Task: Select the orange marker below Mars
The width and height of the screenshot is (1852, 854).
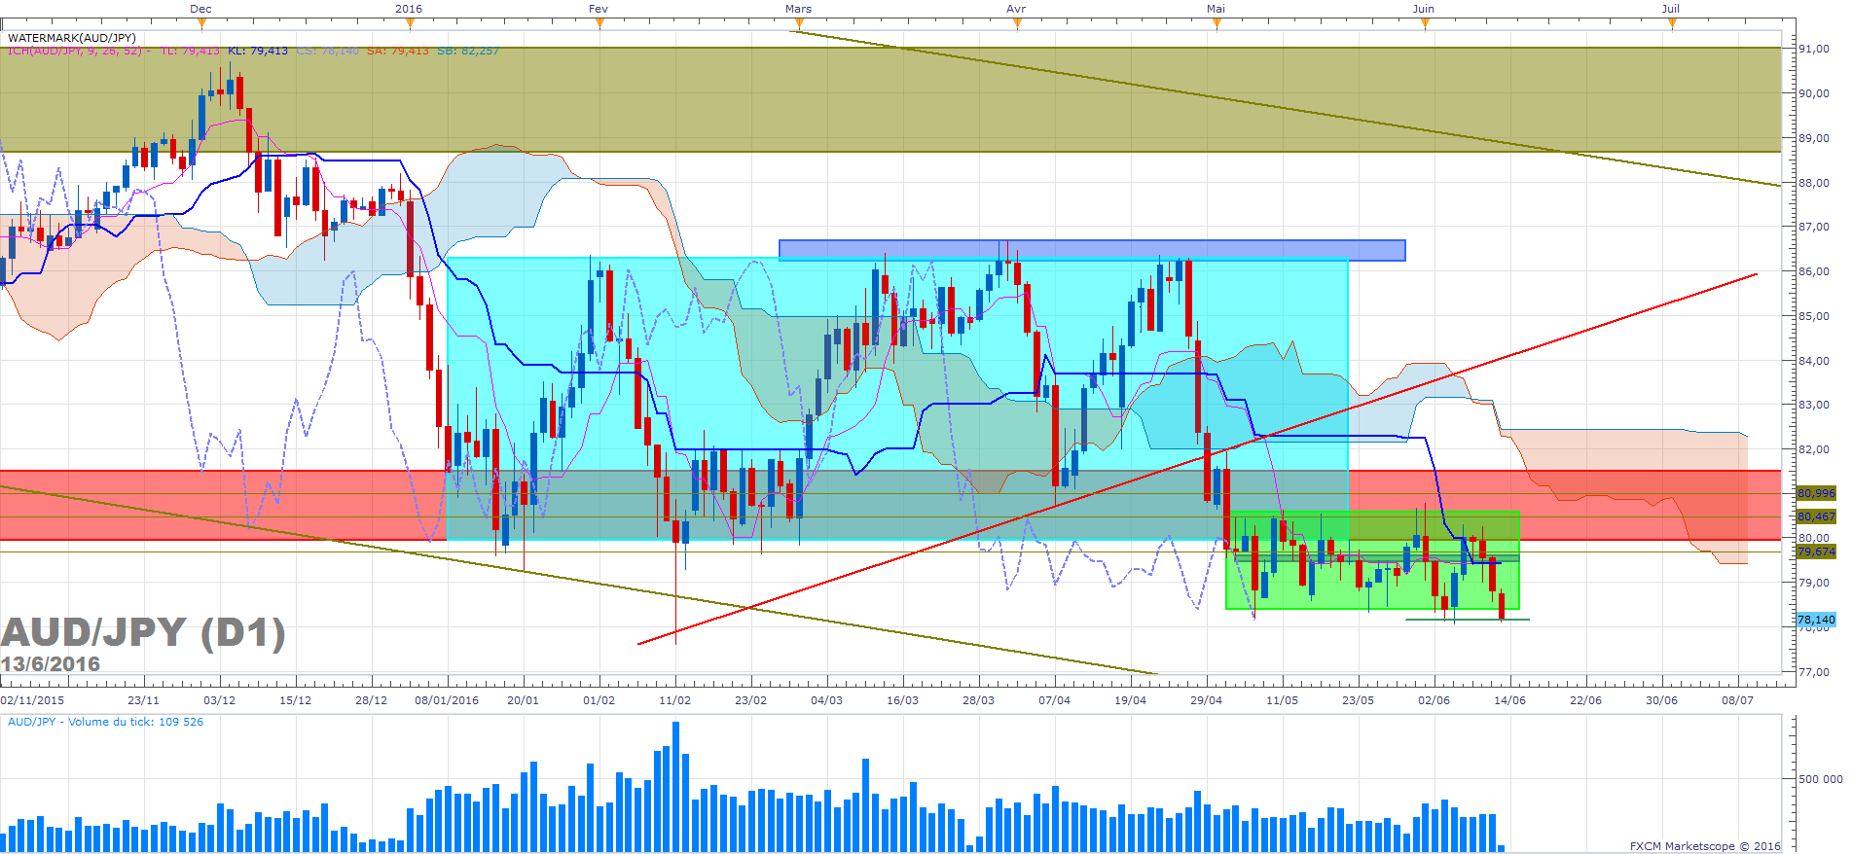Action: pyautogui.click(x=798, y=24)
